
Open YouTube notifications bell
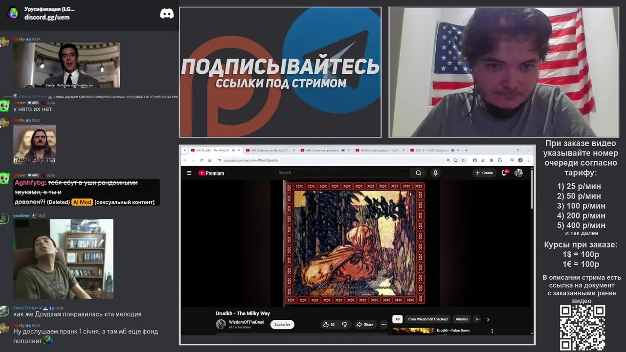tap(504, 173)
